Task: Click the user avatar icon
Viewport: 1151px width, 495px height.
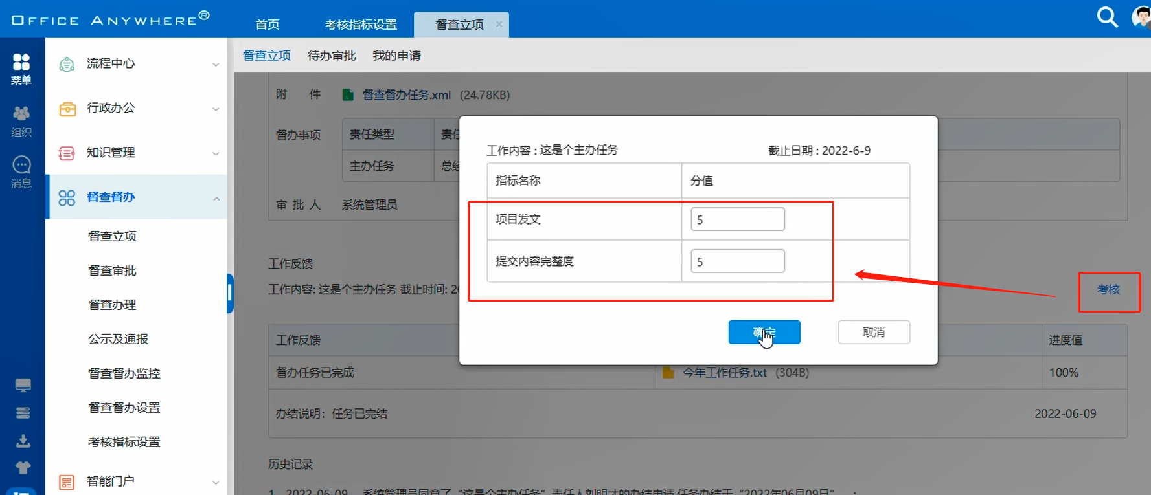Action: (1140, 17)
